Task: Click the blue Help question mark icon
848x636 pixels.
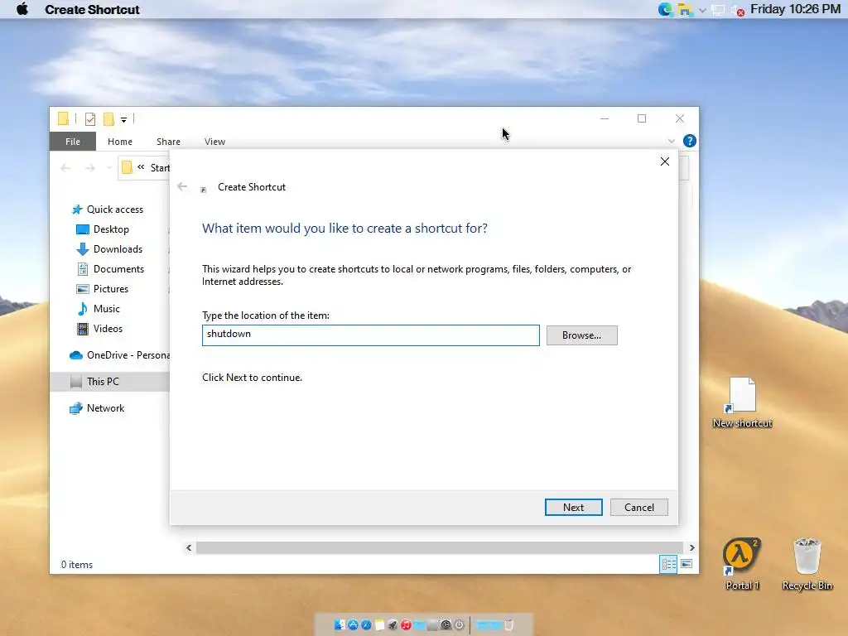Action: 690,141
